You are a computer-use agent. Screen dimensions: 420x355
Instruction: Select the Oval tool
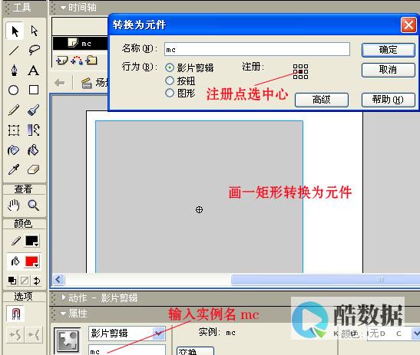tap(13, 90)
